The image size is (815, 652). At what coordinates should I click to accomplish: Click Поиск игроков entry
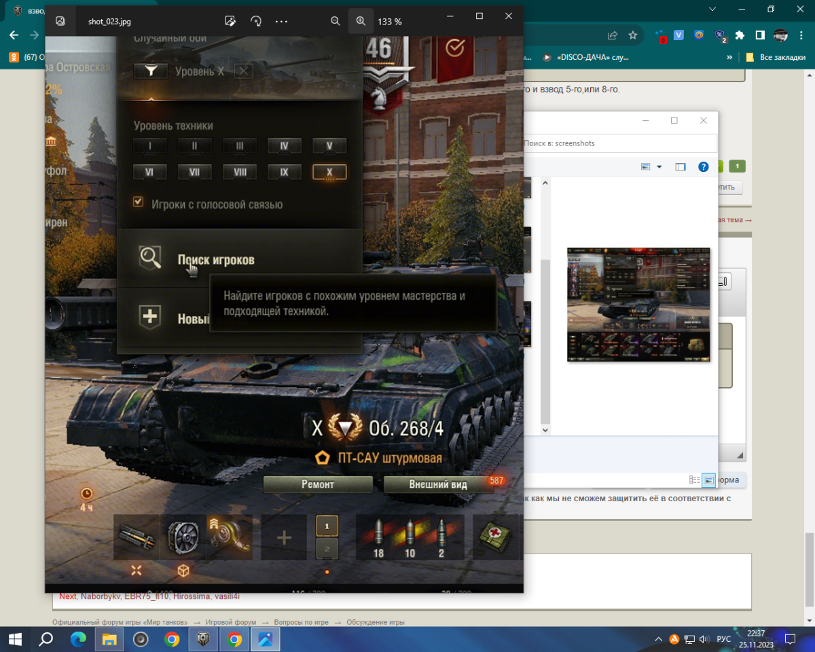240,258
